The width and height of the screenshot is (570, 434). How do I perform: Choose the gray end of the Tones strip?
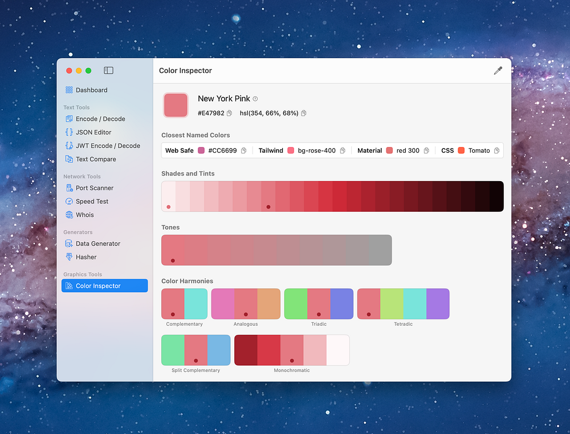tap(380, 250)
